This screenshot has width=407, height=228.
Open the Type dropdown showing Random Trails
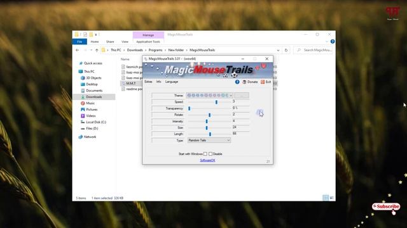pos(209,141)
